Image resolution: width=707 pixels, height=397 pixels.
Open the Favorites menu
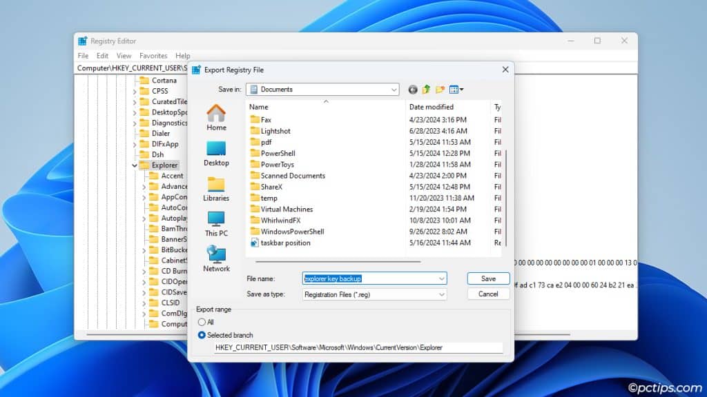(x=153, y=55)
